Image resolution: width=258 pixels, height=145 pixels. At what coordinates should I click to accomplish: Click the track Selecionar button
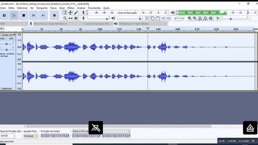click(6, 89)
